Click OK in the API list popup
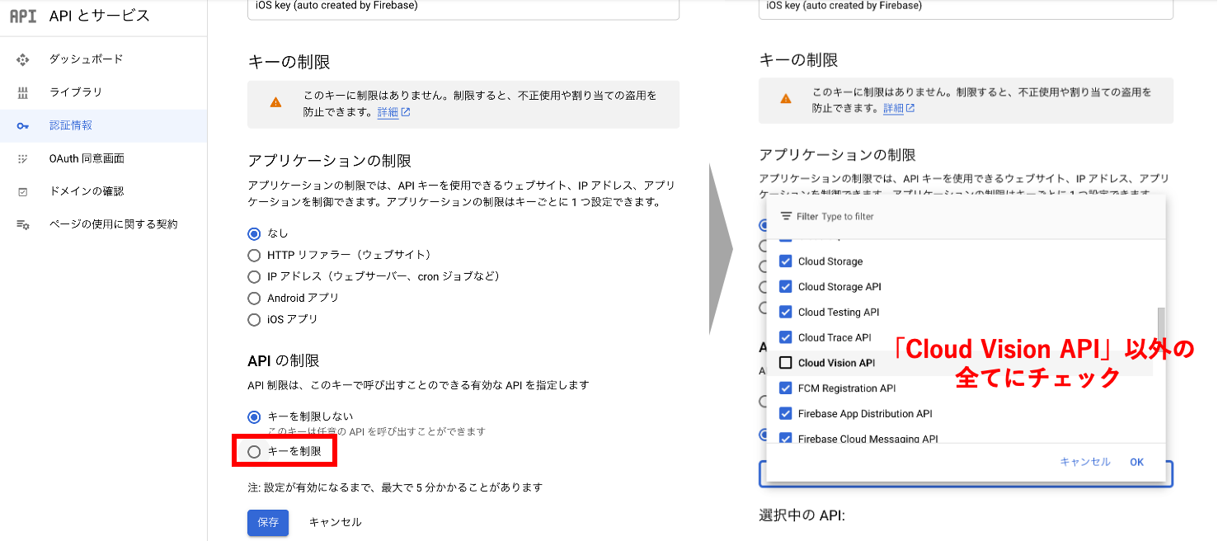 [x=1136, y=462]
